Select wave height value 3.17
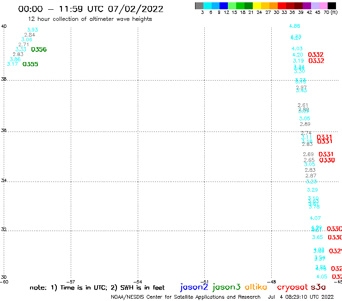Image resolution: width=342 pixels, height=301 pixels. coord(12,64)
